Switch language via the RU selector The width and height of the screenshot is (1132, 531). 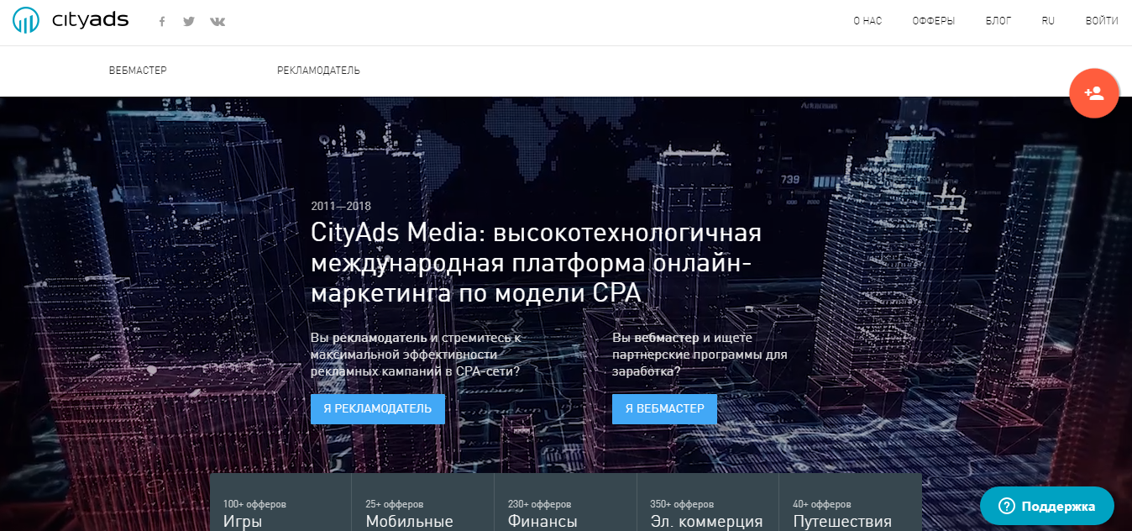coord(1048,20)
